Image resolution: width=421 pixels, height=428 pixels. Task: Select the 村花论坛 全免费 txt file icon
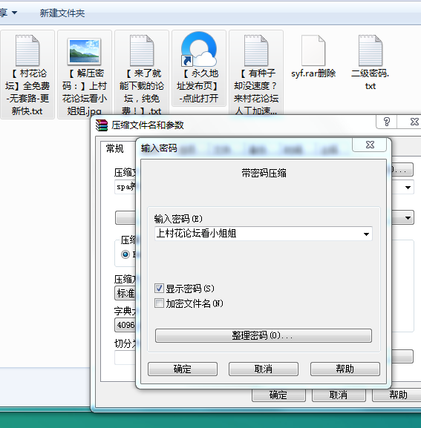point(27,50)
